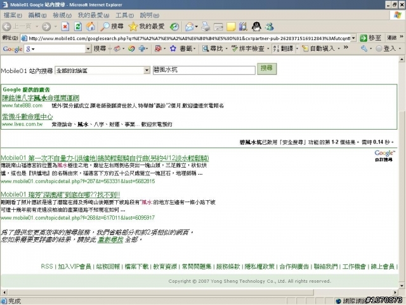Screen dimensions: 406x305
Task: Click the horizontal scrollbar right arrow
Action: (395, 292)
